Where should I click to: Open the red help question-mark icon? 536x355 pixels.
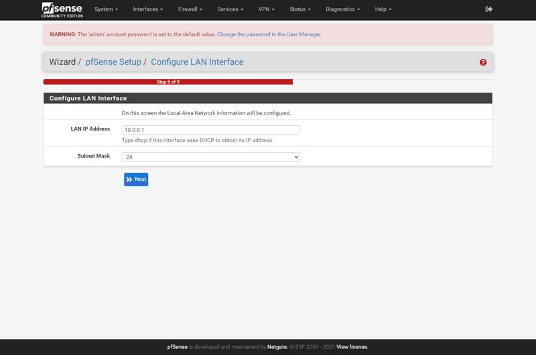point(482,62)
